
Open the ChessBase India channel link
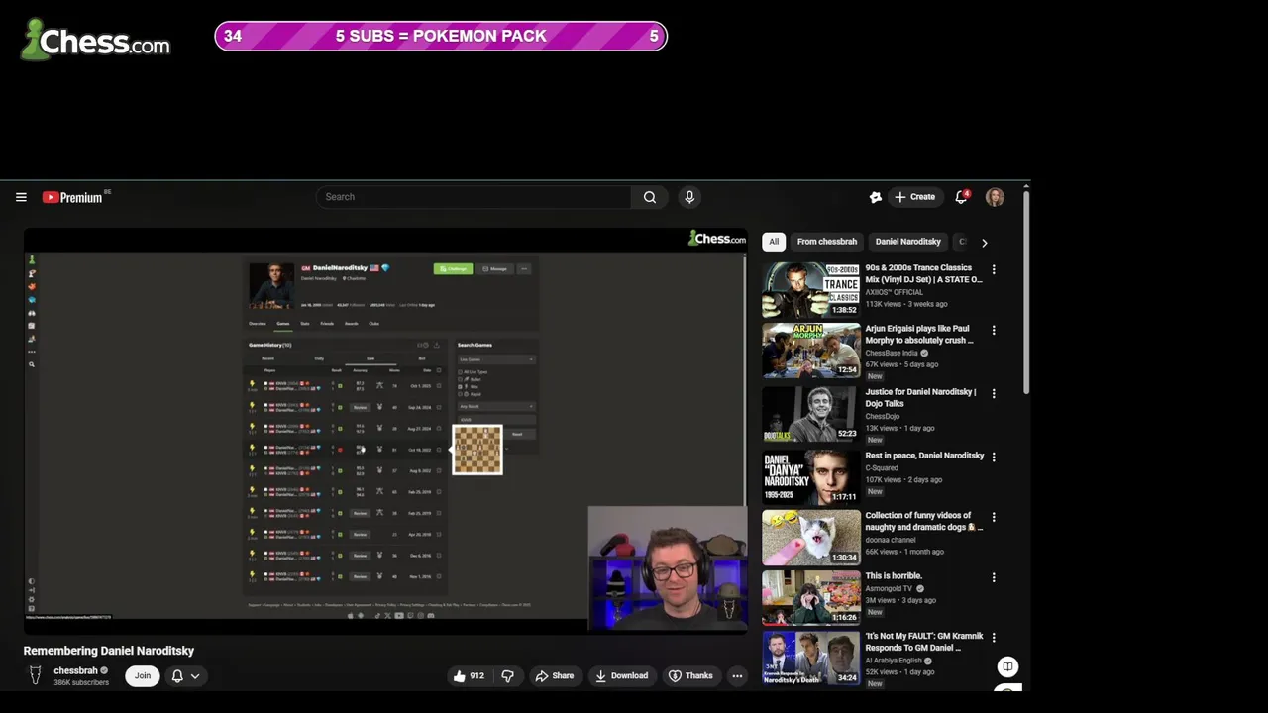coord(893,353)
